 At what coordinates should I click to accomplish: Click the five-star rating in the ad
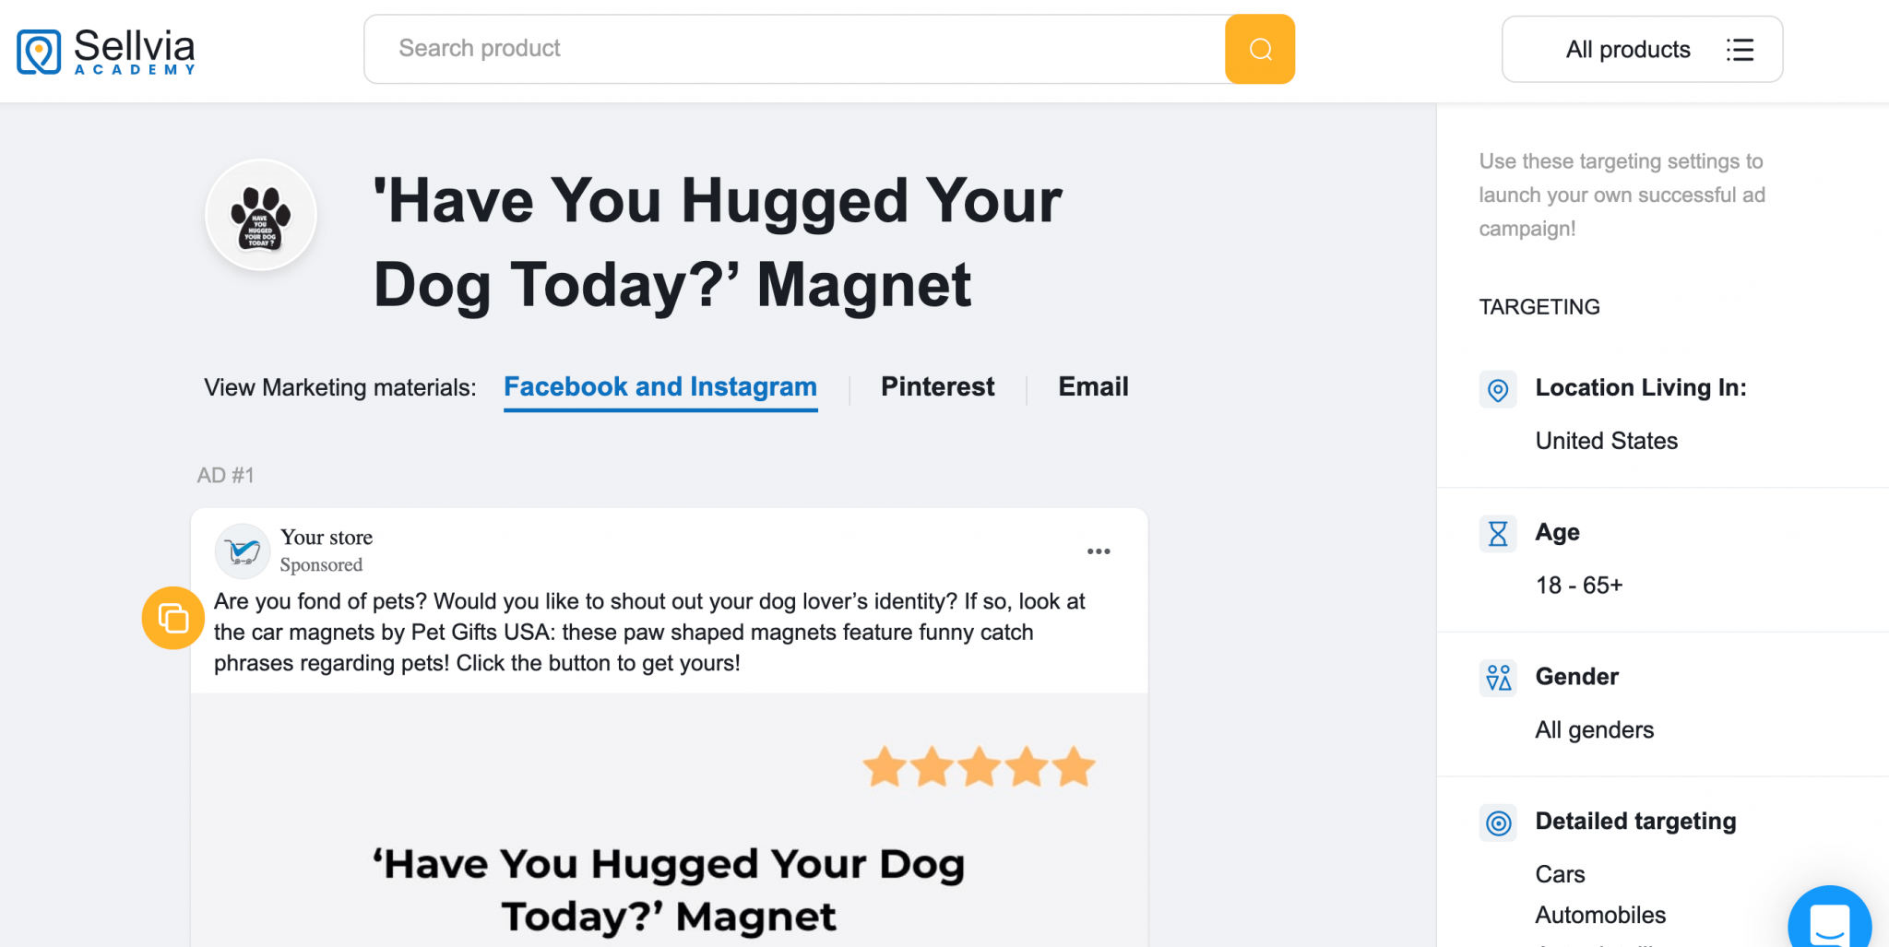tap(979, 766)
